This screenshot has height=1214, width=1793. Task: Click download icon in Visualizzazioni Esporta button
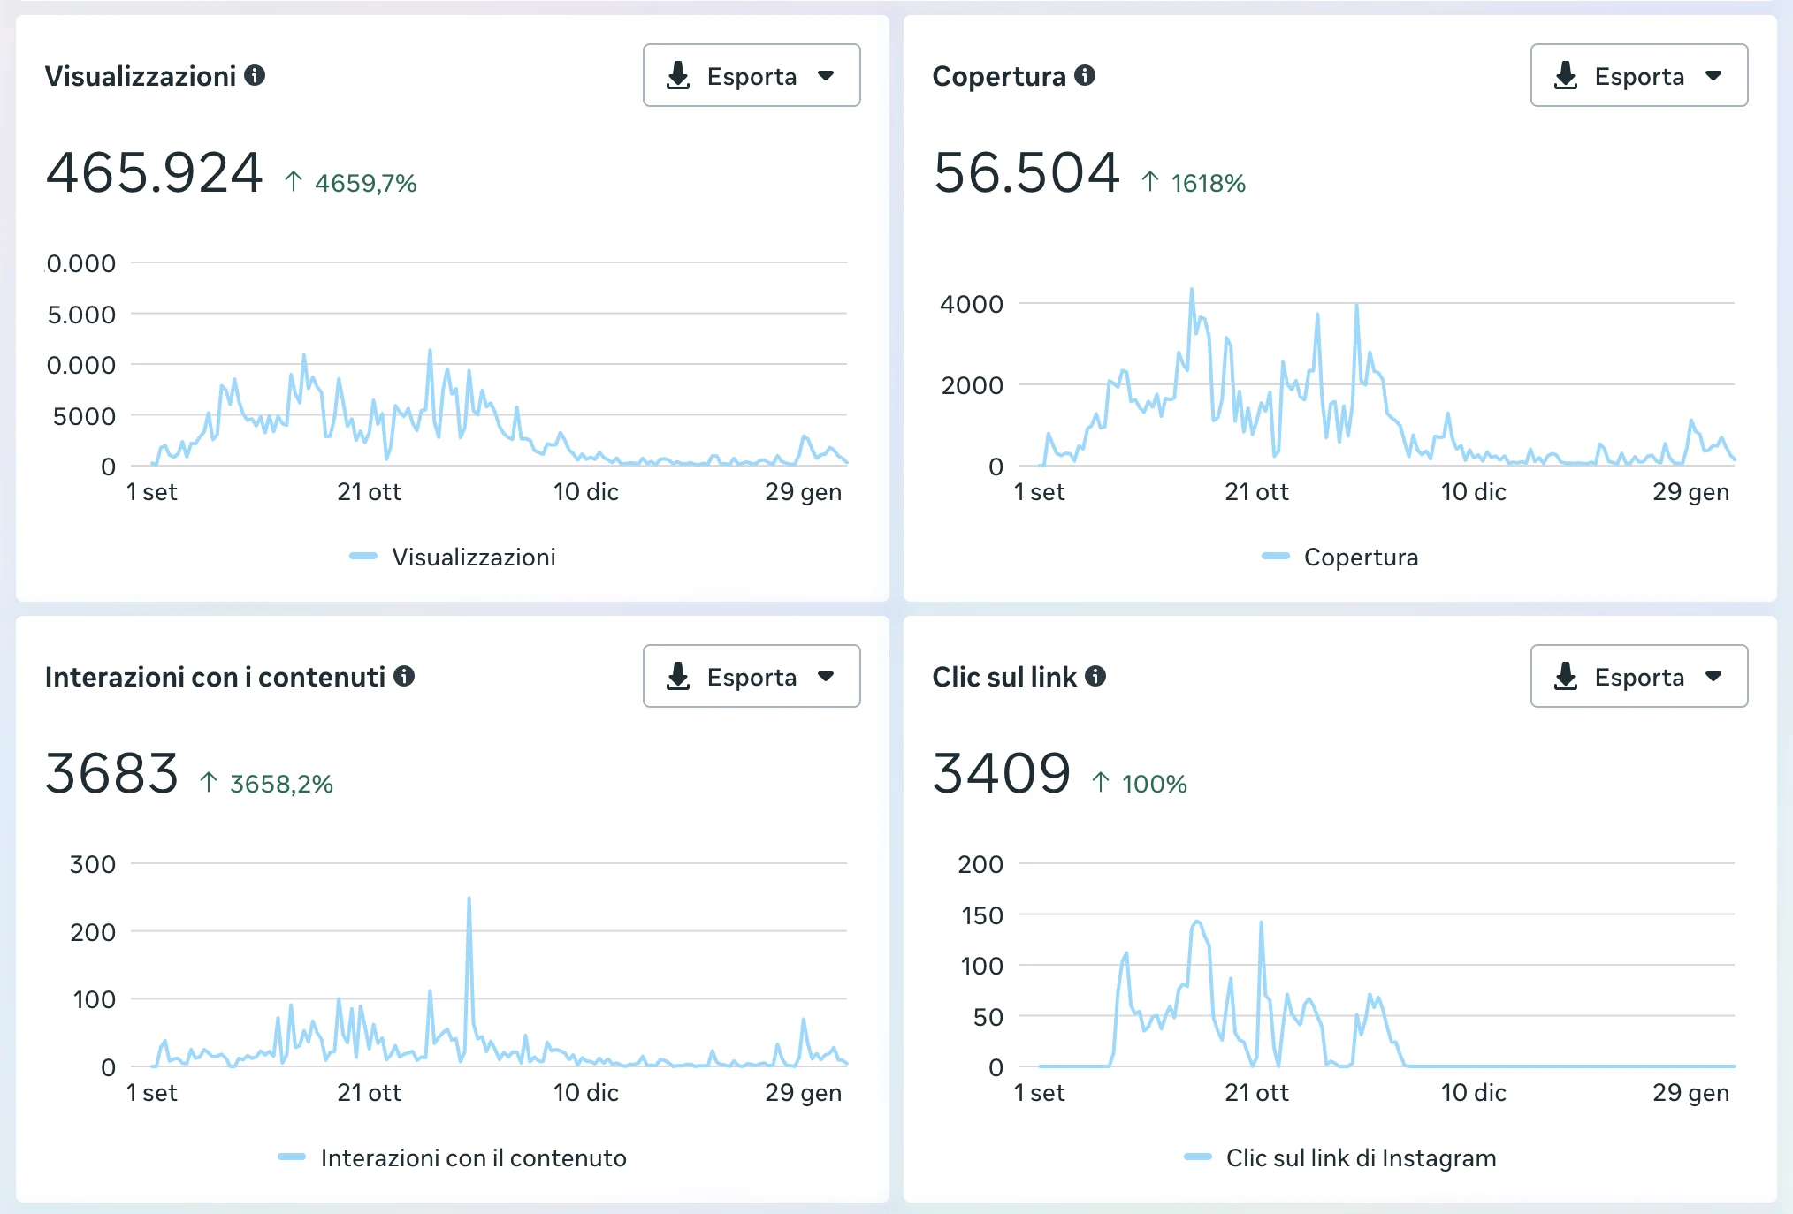[x=678, y=76]
